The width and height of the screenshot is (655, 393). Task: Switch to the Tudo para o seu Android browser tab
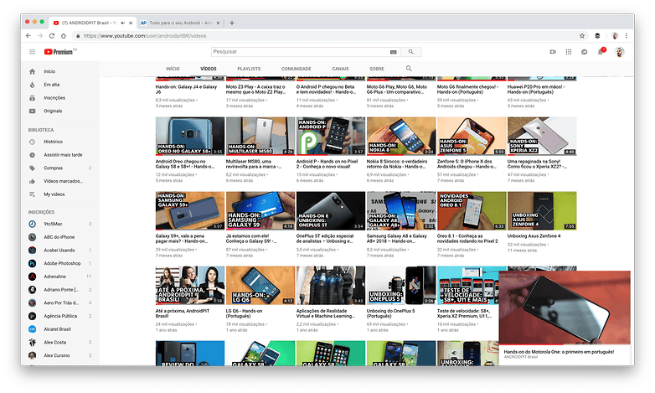point(179,23)
